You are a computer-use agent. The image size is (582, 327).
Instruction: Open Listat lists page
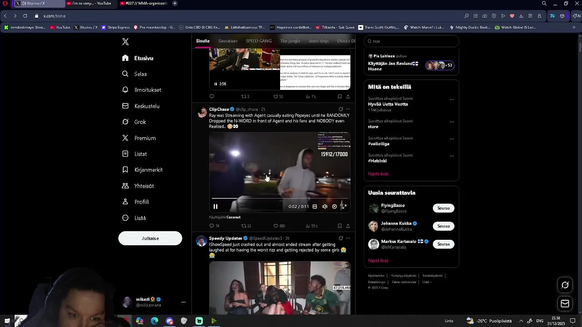coord(134,154)
